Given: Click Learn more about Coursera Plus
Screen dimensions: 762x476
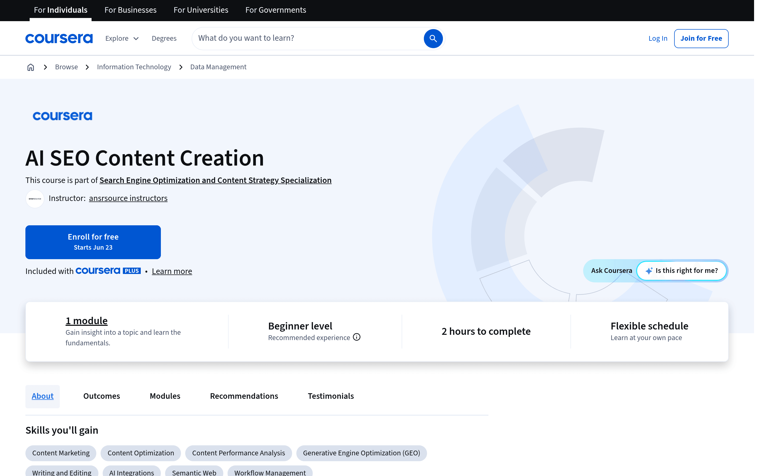Looking at the screenshot, I should tap(172, 271).
